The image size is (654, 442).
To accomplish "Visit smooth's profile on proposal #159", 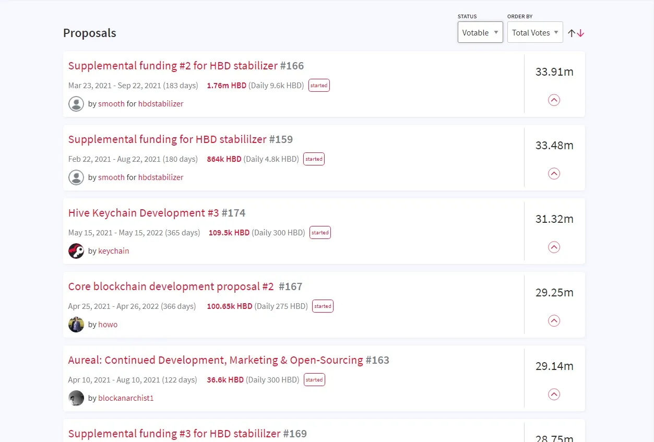I will tap(111, 177).
